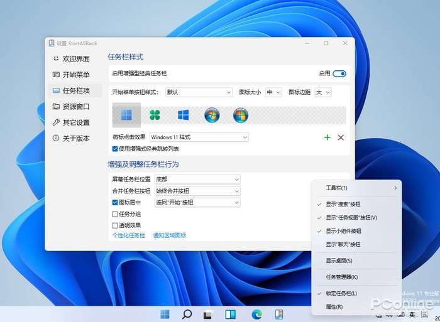Image resolution: width=440 pixels, height=322 pixels.
Task: Click the 通知区域图标 link
Action: click(x=170, y=235)
